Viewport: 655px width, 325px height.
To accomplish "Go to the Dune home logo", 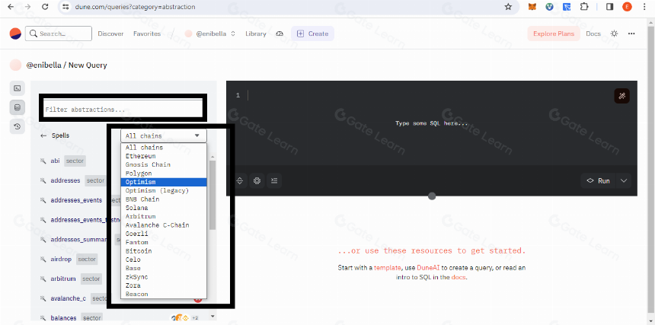I will tap(15, 33).
